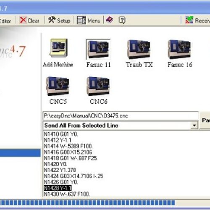
Task: Select line N1418 G01 W-.687 F25.
Action: click(71, 158)
